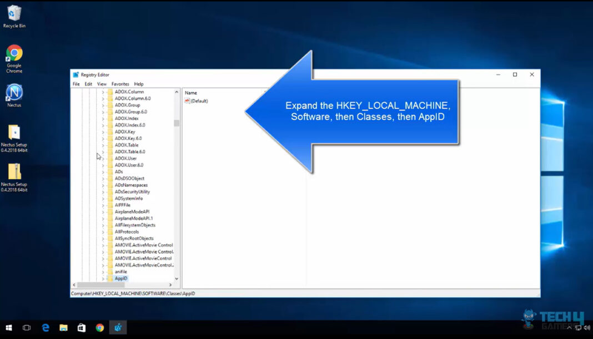Select the (Default) value entry

(199, 101)
